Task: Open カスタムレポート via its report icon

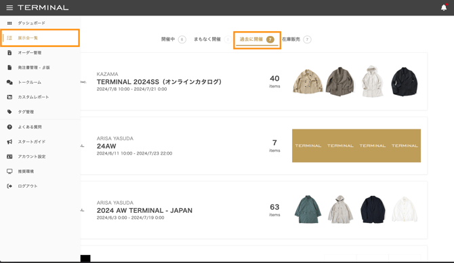Action: (9, 97)
